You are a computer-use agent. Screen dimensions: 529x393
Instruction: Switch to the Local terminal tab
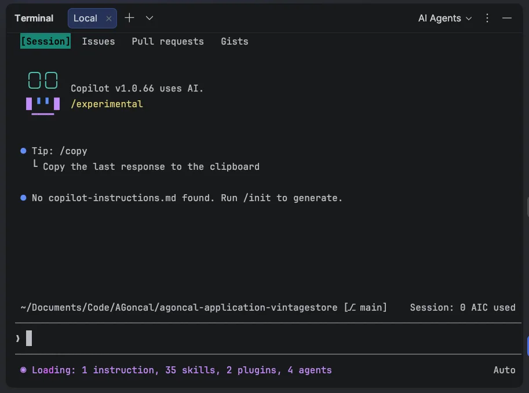coord(85,18)
